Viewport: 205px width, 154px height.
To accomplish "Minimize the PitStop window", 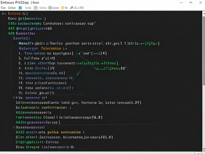I will pos(181,3).
